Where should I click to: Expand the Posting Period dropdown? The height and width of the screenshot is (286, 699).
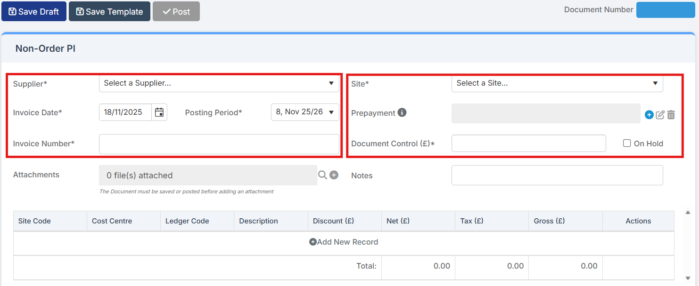(x=304, y=112)
